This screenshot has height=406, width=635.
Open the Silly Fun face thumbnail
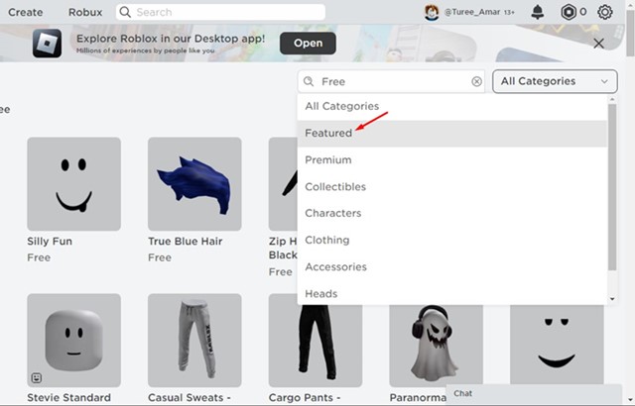(x=74, y=184)
